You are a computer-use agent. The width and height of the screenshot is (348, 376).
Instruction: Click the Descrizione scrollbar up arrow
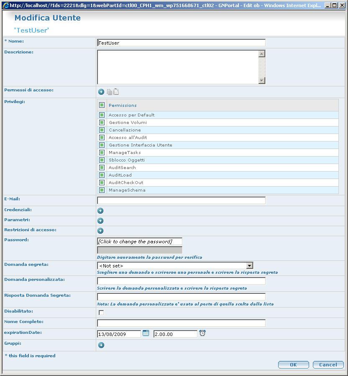pyautogui.click(x=262, y=54)
